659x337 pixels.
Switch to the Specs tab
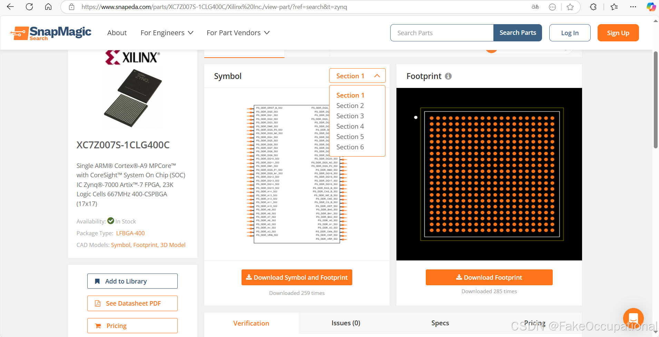point(440,323)
